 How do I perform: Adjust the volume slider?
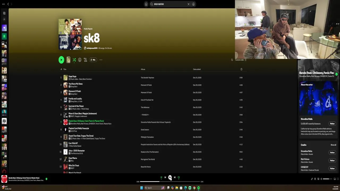pos(328,179)
